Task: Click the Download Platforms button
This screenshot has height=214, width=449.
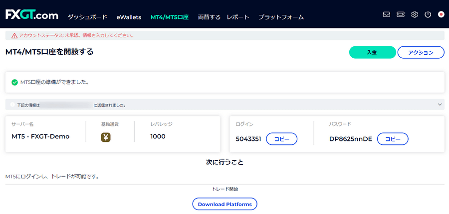Action: click(x=225, y=204)
